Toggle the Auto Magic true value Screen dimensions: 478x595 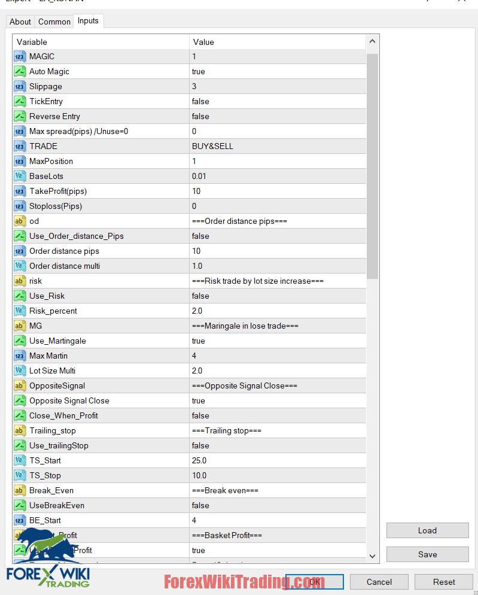[278, 71]
